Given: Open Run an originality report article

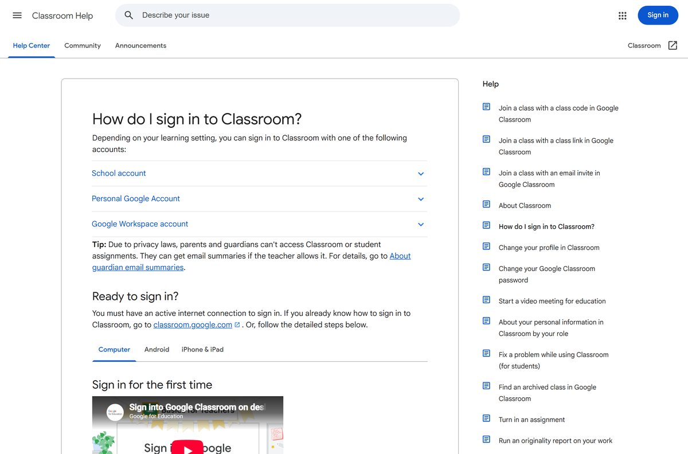Looking at the screenshot, I should pyautogui.click(x=556, y=441).
